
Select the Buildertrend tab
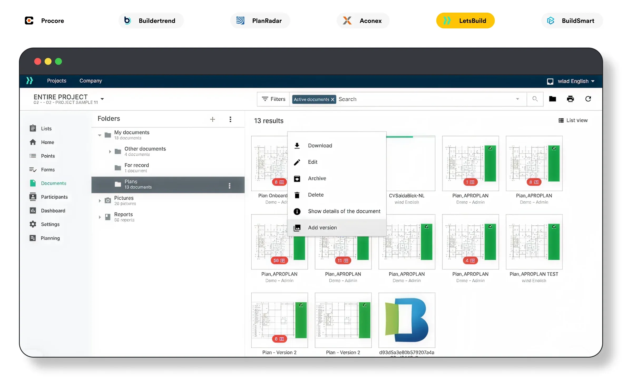click(151, 21)
